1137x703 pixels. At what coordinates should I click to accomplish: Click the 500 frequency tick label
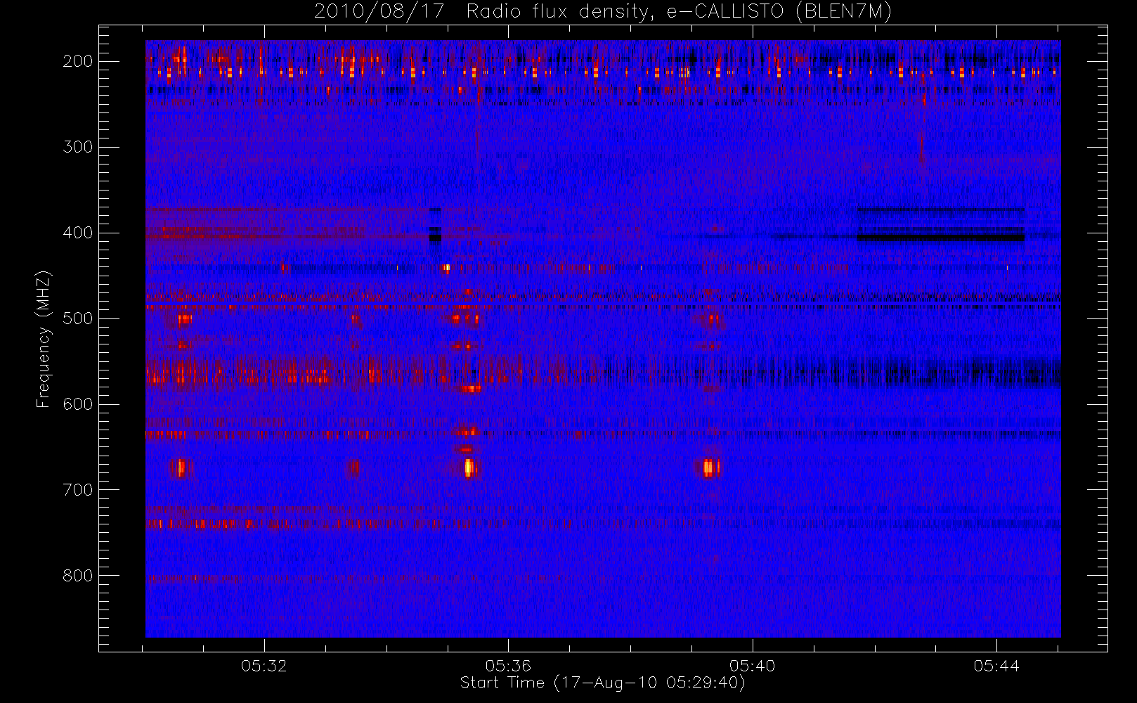point(78,318)
